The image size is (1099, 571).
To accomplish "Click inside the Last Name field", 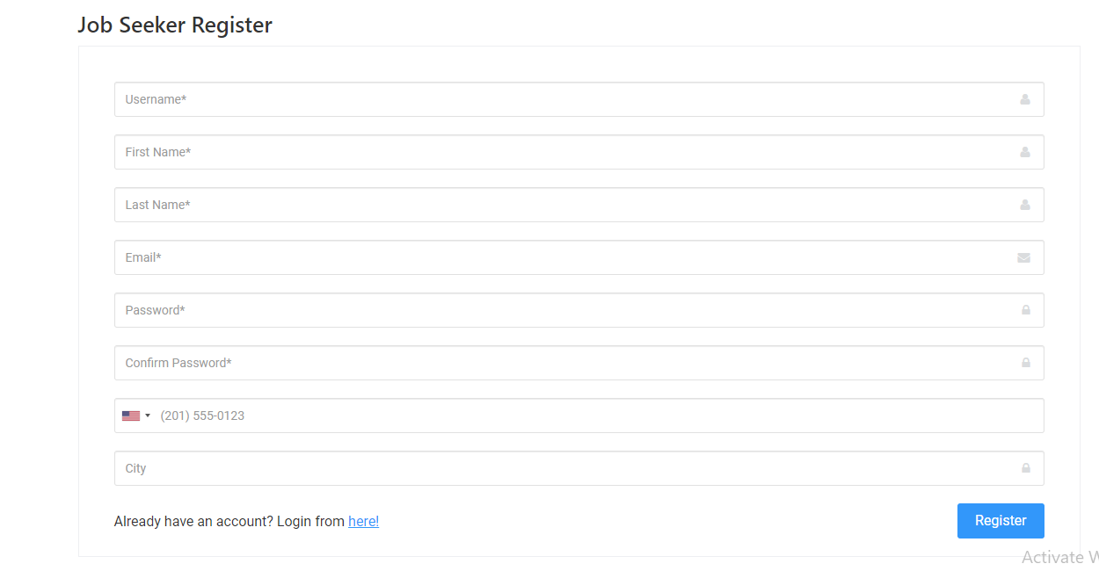I will tap(528, 205).
